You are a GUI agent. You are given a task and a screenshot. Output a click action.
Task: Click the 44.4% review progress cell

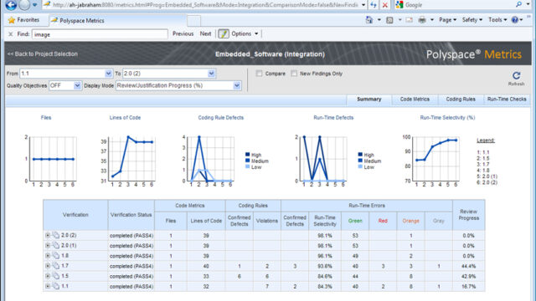coord(469,266)
